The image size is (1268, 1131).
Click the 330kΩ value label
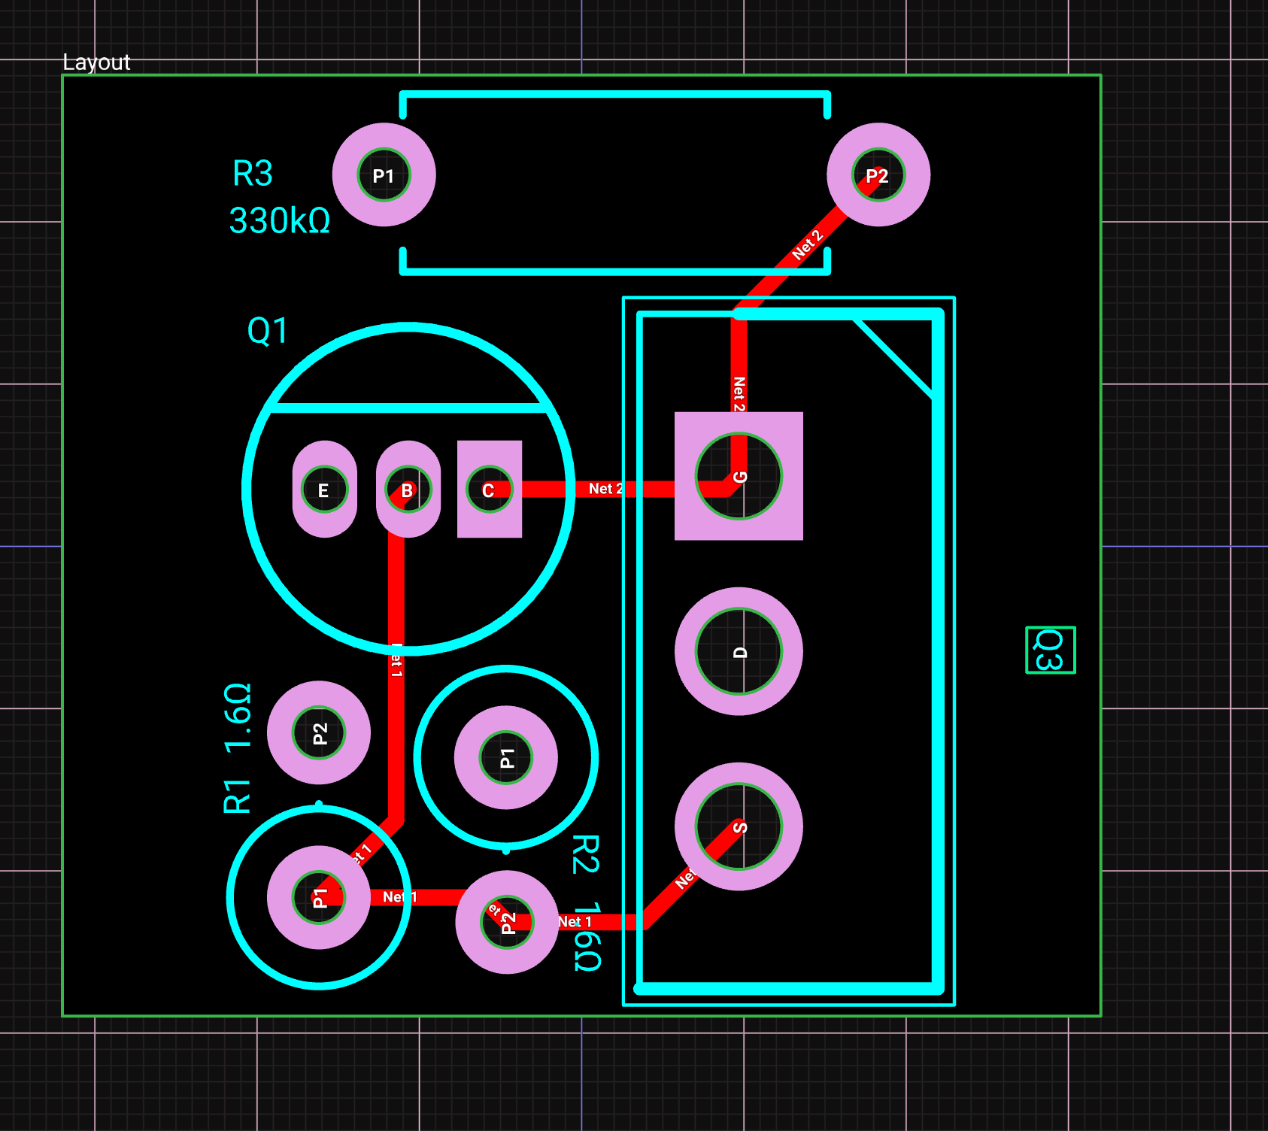(280, 221)
